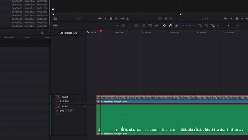Click the 01:00:05:03 timecode field
The height and width of the screenshot is (140, 248).
click(69, 33)
